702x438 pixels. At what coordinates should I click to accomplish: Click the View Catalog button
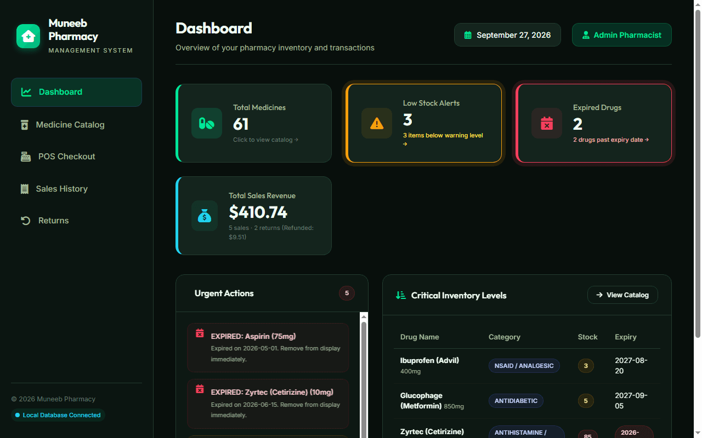coord(622,295)
